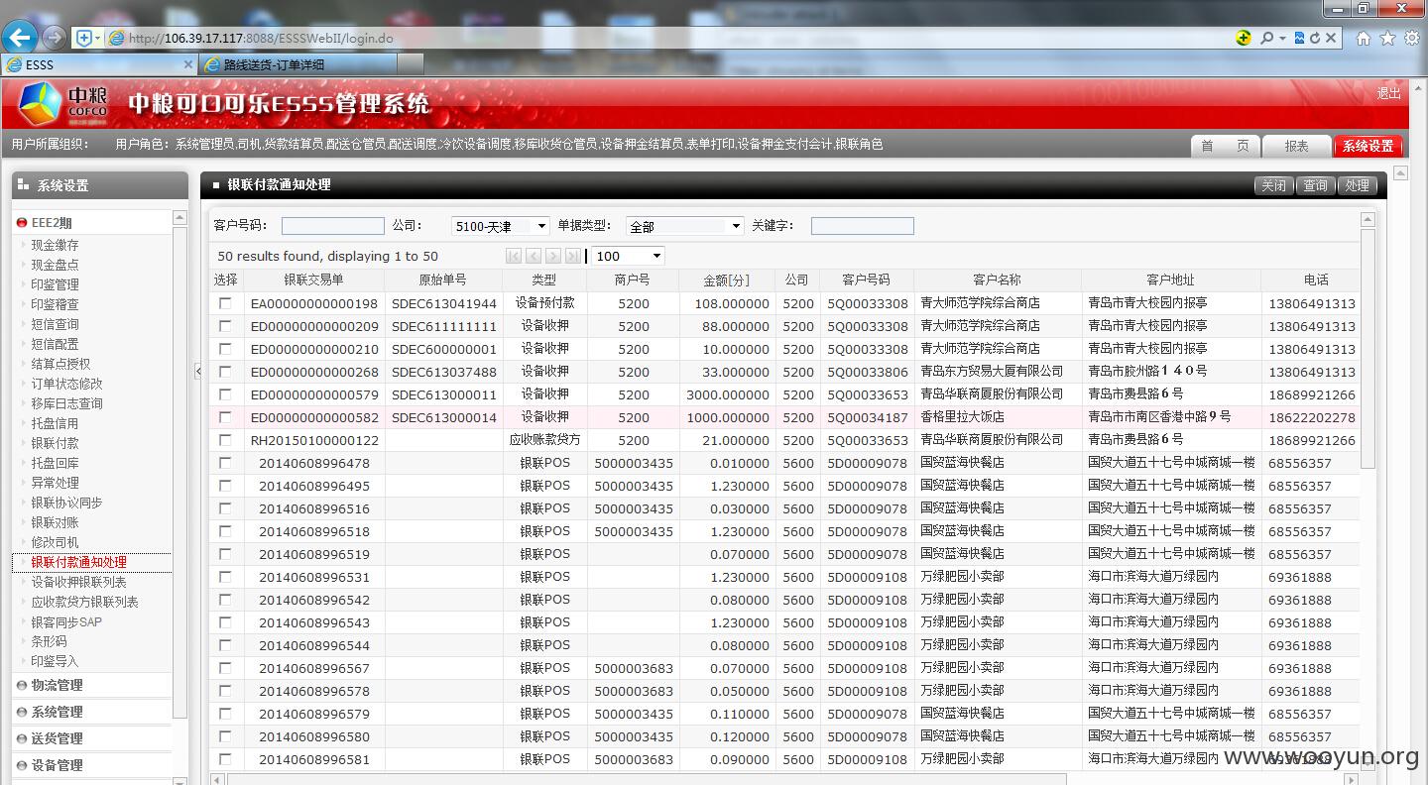The image size is (1428, 785).
Task: Go back with the browser back arrow
Action: click(19, 38)
